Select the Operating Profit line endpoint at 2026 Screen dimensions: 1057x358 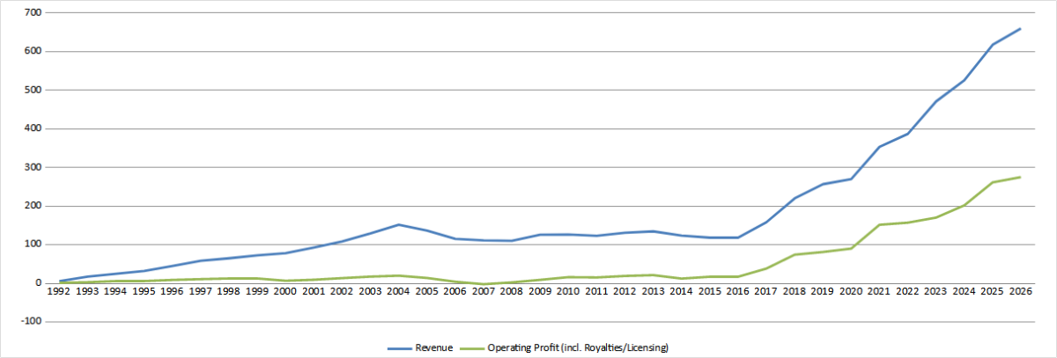click(x=1019, y=177)
